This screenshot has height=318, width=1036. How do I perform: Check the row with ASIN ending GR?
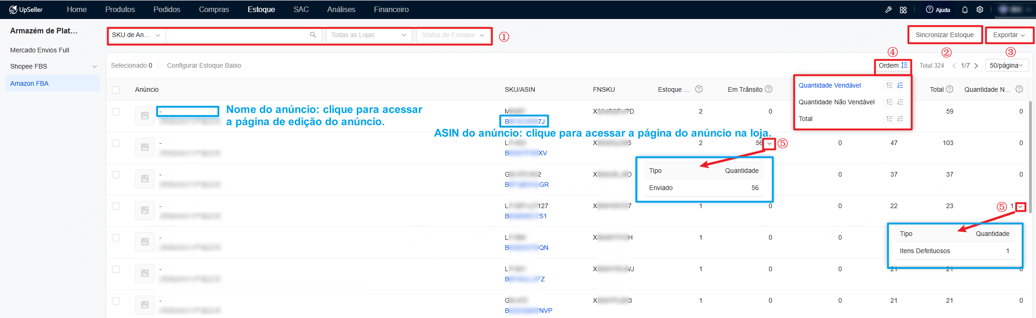pyautogui.click(x=116, y=175)
